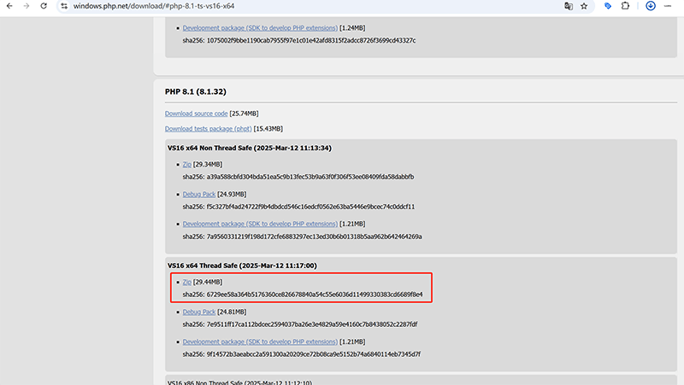This screenshot has height=385, width=684.
Task: Click the [15.43MB] tests package size
Action: coord(268,129)
